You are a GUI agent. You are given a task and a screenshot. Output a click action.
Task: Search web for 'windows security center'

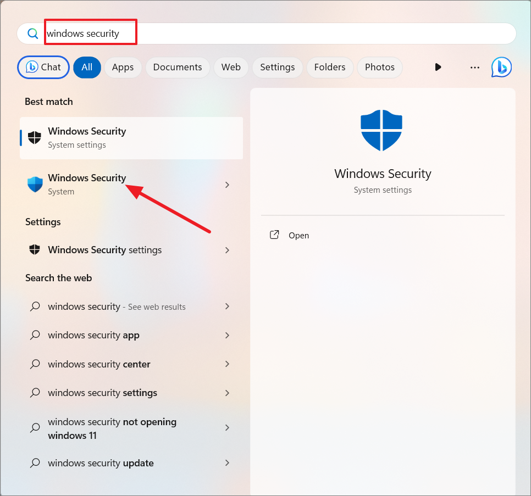[x=131, y=364]
